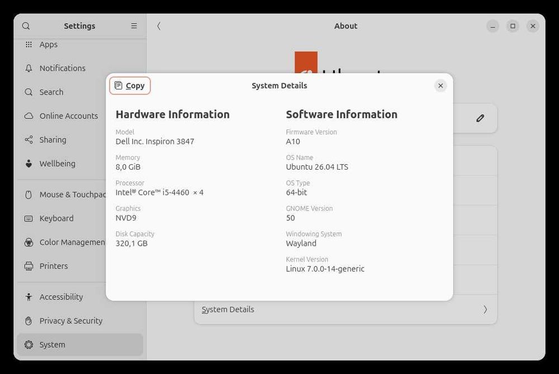Image resolution: width=559 pixels, height=374 pixels.
Task: Go back using the About header arrow
Action: pos(159,26)
